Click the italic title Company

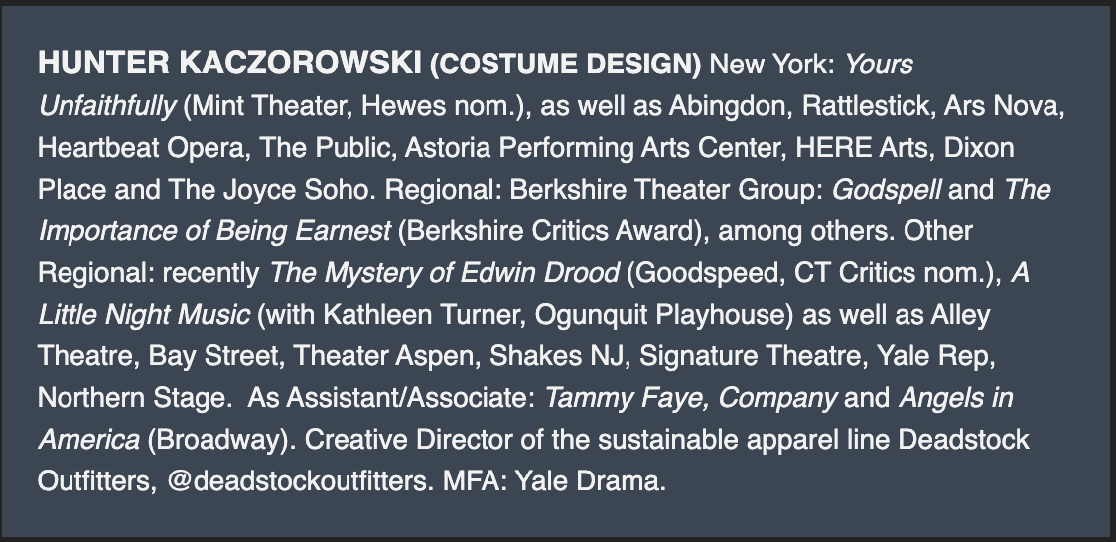(x=777, y=398)
